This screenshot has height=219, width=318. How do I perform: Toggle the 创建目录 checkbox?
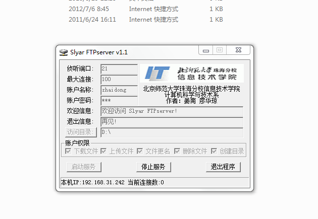[214, 151]
